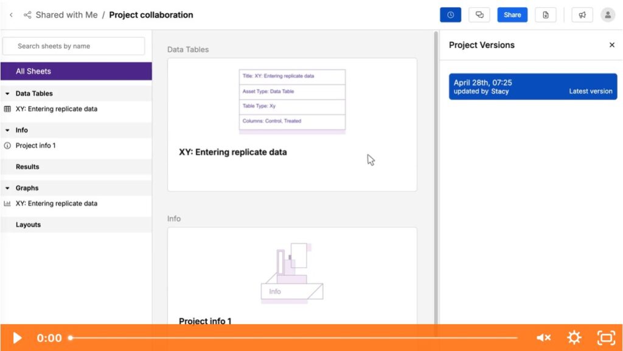Image resolution: width=623 pixels, height=351 pixels.
Task: Open XY: Entering replicate data table sheet
Action: (x=57, y=109)
